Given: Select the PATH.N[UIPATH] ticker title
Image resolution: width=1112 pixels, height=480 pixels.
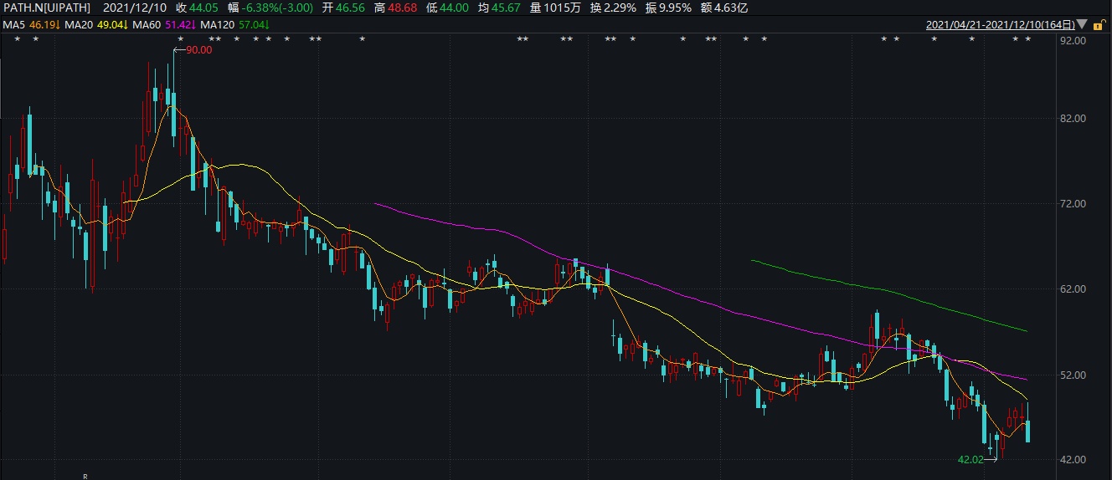Looking at the screenshot, I should pyautogui.click(x=47, y=8).
